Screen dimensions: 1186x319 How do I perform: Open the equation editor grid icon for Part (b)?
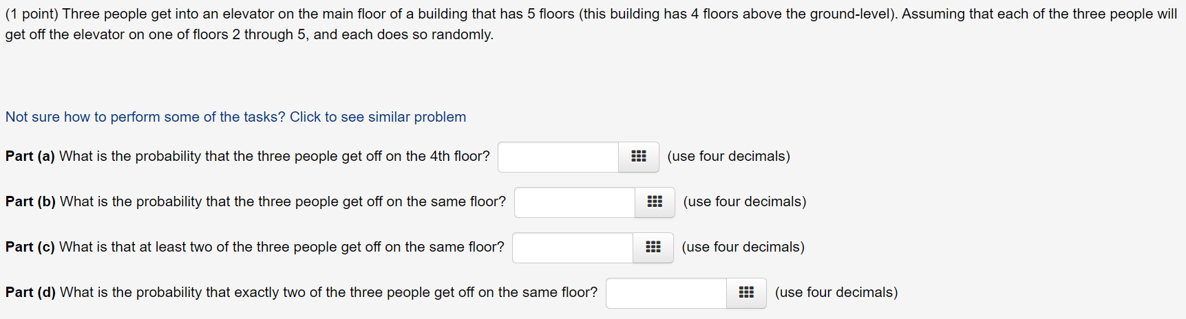click(x=655, y=202)
